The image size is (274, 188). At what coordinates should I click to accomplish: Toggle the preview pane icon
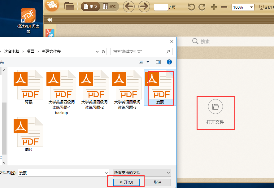(158, 62)
